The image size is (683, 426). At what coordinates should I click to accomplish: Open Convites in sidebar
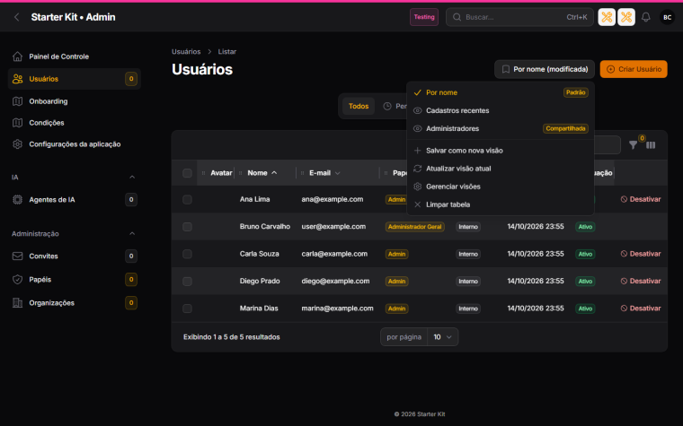74,256
